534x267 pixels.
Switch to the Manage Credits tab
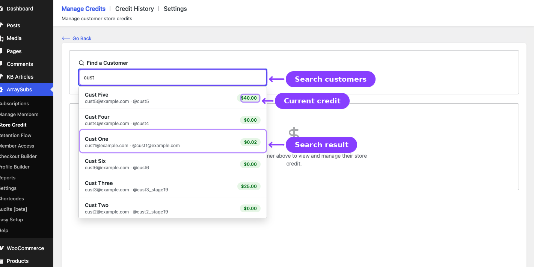(x=83, y=9)
